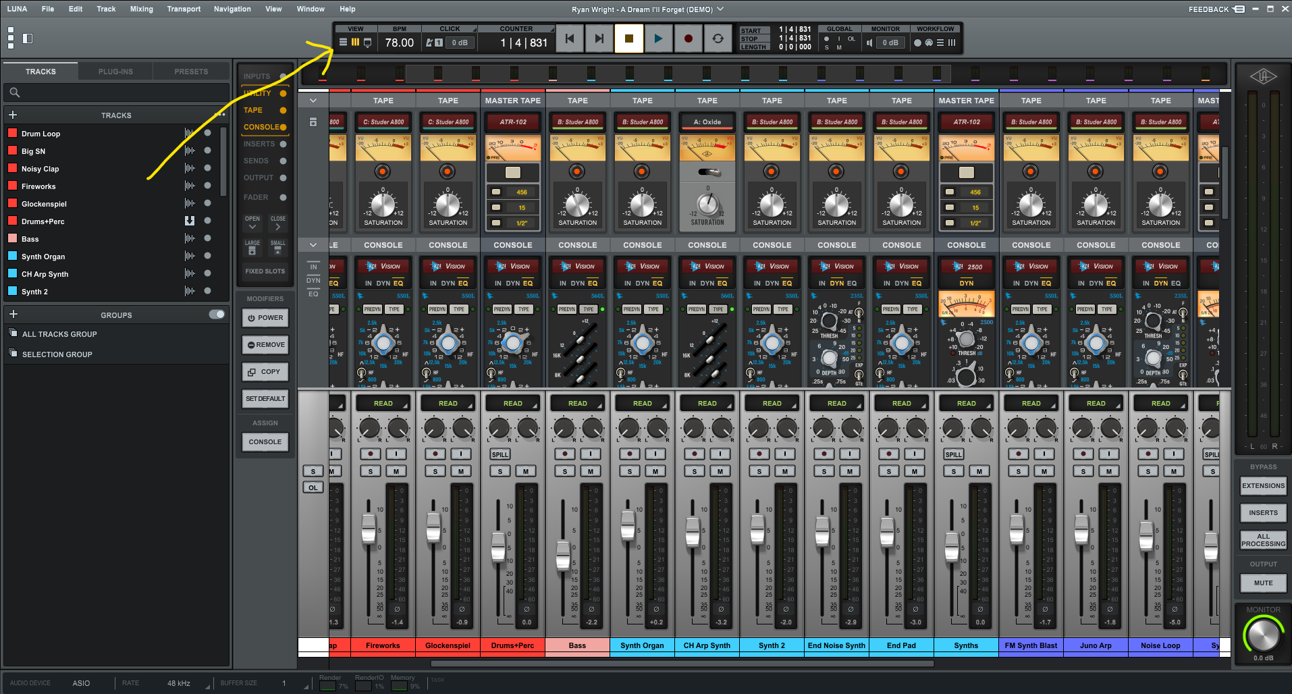The width and height of the screenshot is (1292, 694).
Task: Click the OPEN all rows chevron button
Action: pyautogui.click(x=252, y=223)
